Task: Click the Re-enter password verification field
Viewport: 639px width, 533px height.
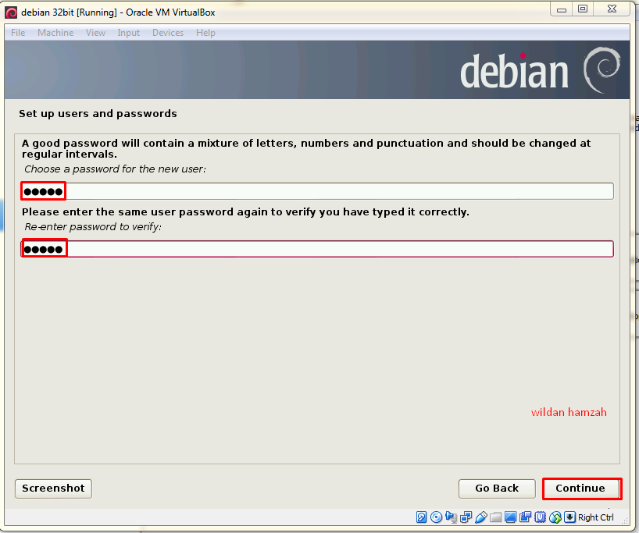Action: [x=312, y=248]
